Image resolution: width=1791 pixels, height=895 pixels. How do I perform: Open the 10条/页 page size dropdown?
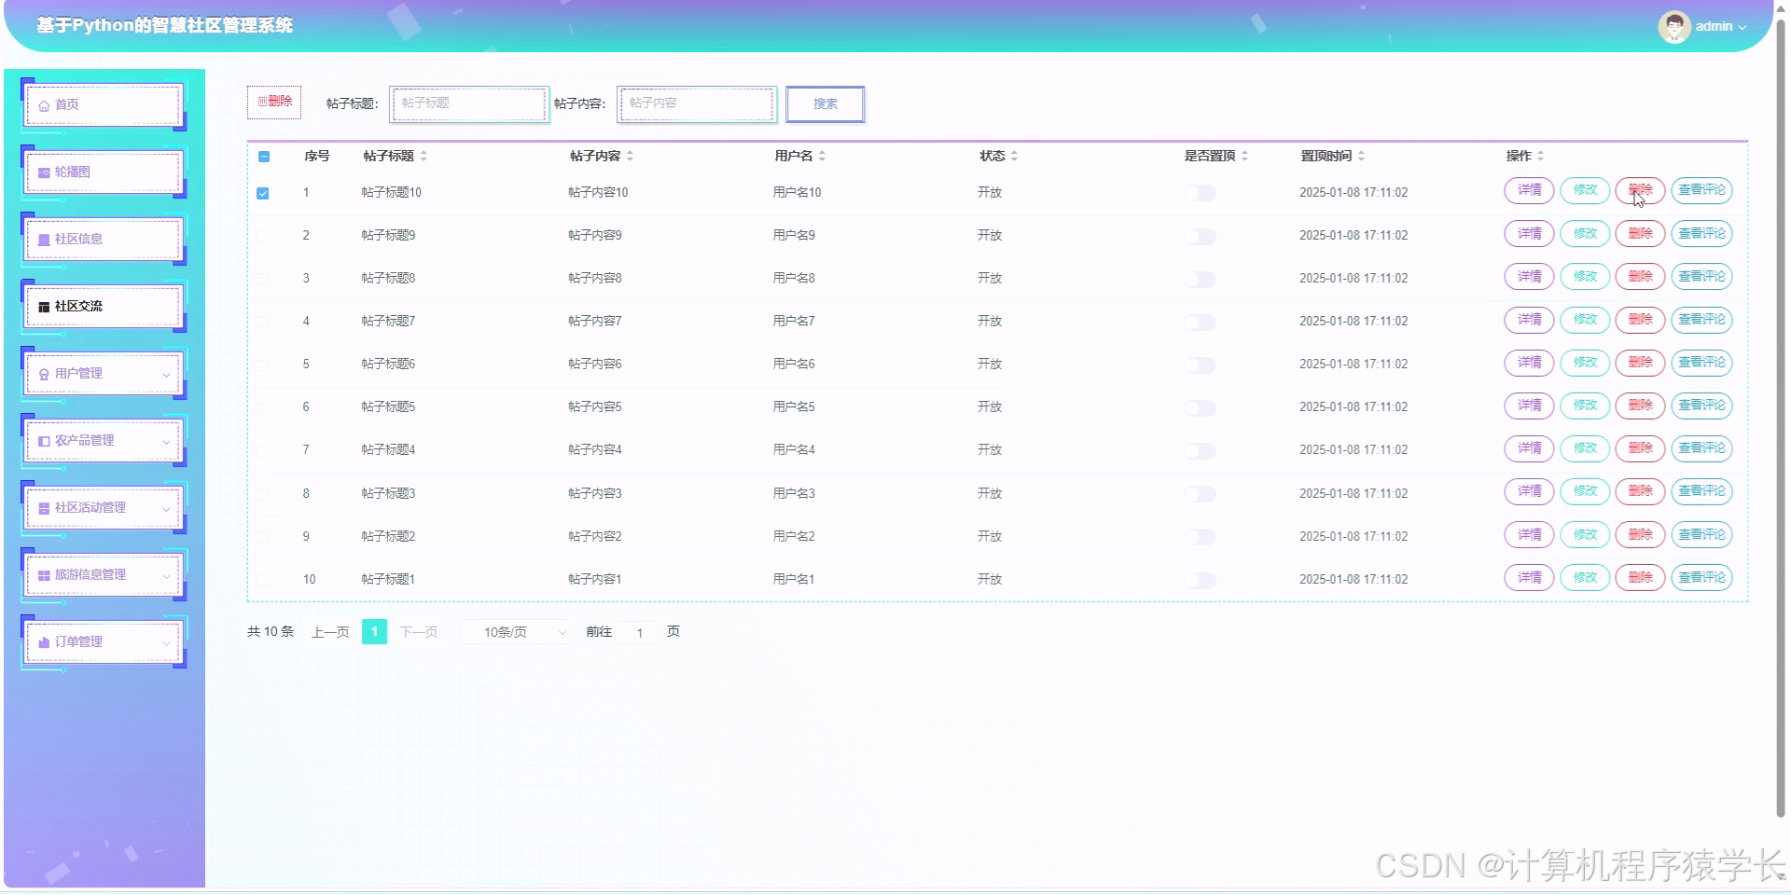[x=516, y=632]
